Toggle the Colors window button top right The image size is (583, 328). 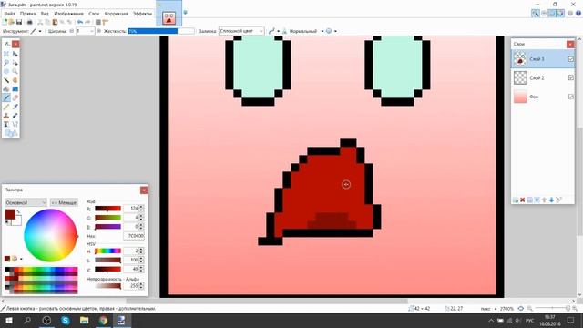[x=560, y=14]
